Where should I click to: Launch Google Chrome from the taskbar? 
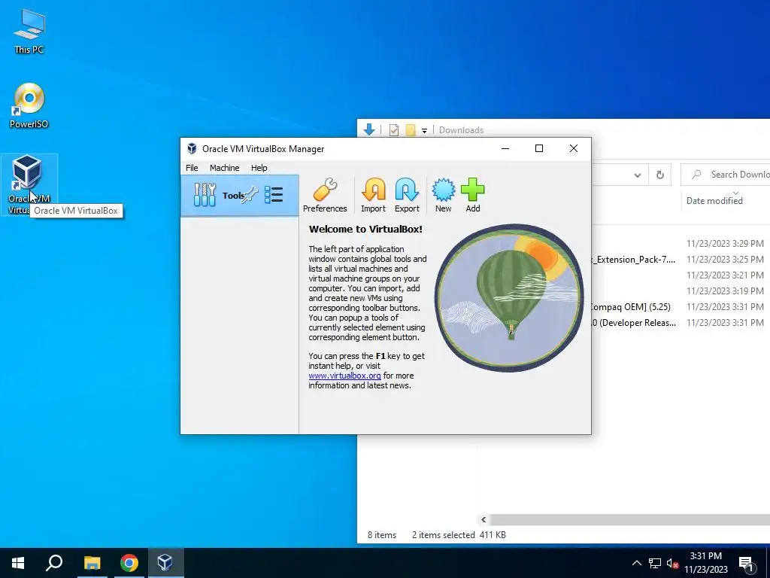(x=129, y=563)
